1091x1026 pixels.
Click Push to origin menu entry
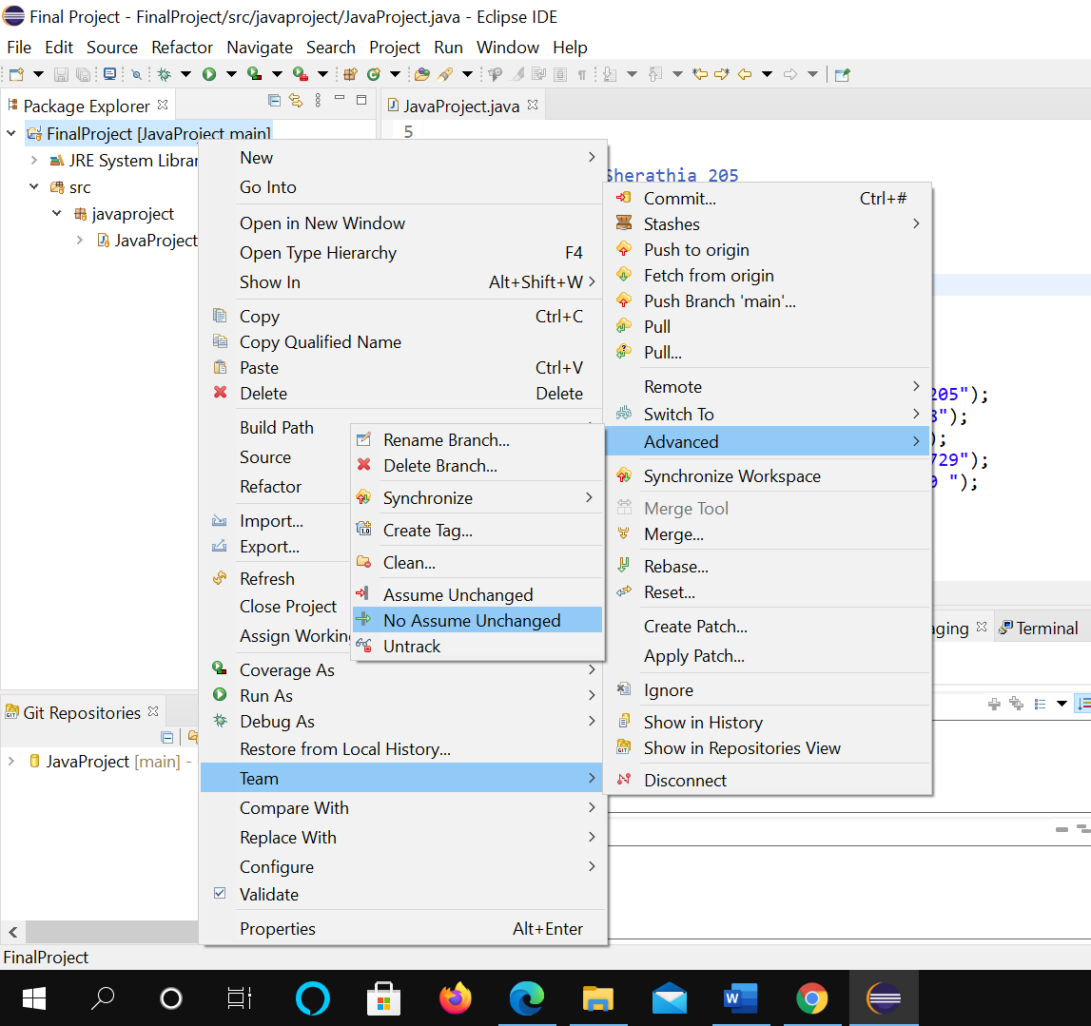click(x=696, y=249)
